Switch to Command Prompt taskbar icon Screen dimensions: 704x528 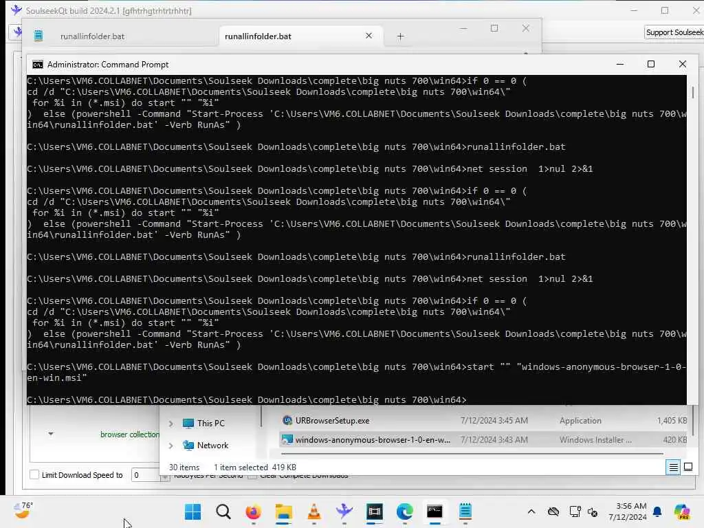click(434, 511)
